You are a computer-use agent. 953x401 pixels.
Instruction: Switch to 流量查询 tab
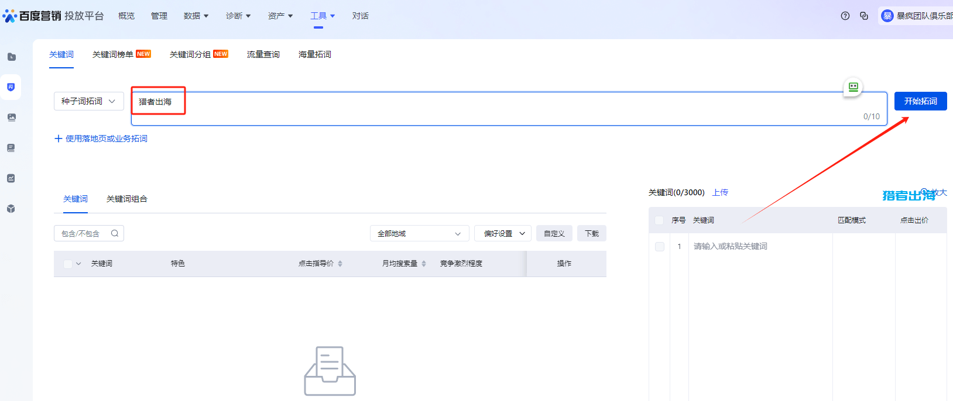click(x=263, y=54)
